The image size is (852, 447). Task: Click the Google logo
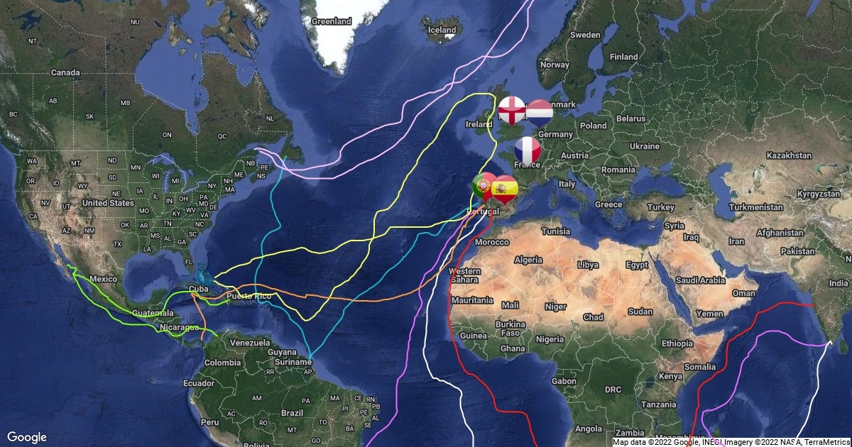(x=27, y=437)
